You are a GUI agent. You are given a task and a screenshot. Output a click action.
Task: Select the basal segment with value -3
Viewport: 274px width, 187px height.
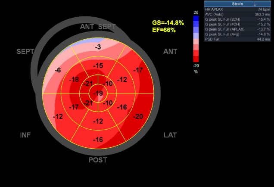click(x=98, y=47)
